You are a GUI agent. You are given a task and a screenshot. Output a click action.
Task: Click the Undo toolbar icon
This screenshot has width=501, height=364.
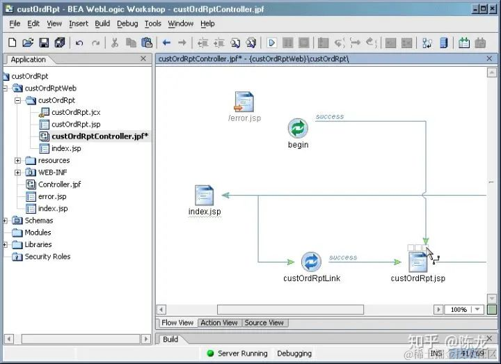pyautogui.click(x=79, y=43)
